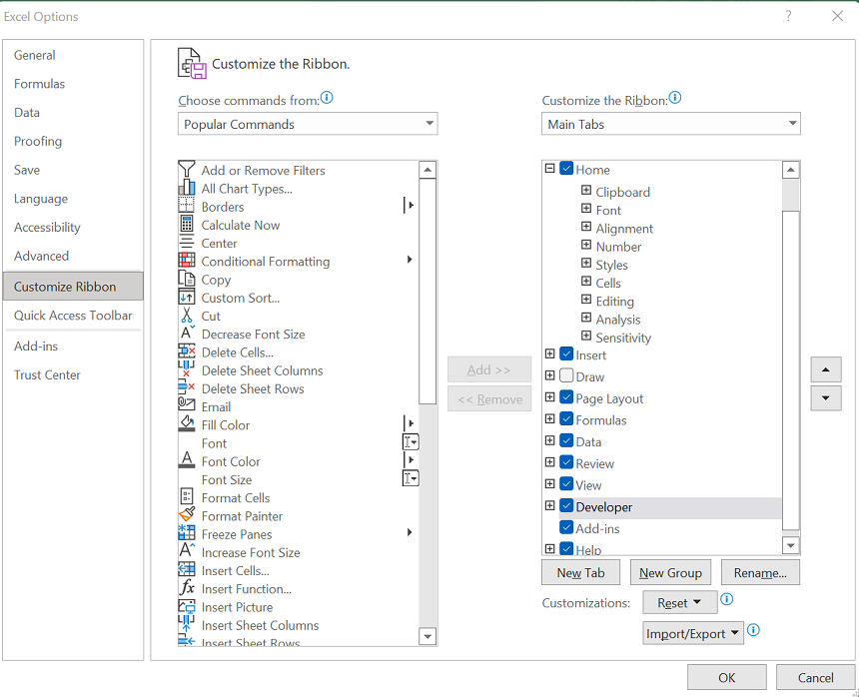Disable the Developer tab checkbox
Screen dimensions: 859x697
pyautogui.click(x=566, y=505)
